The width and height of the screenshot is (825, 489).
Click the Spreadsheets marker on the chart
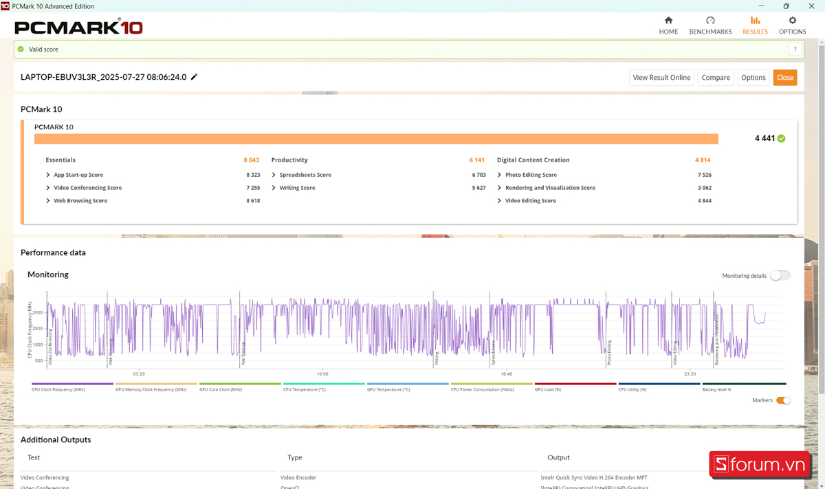tap(493, 351)
